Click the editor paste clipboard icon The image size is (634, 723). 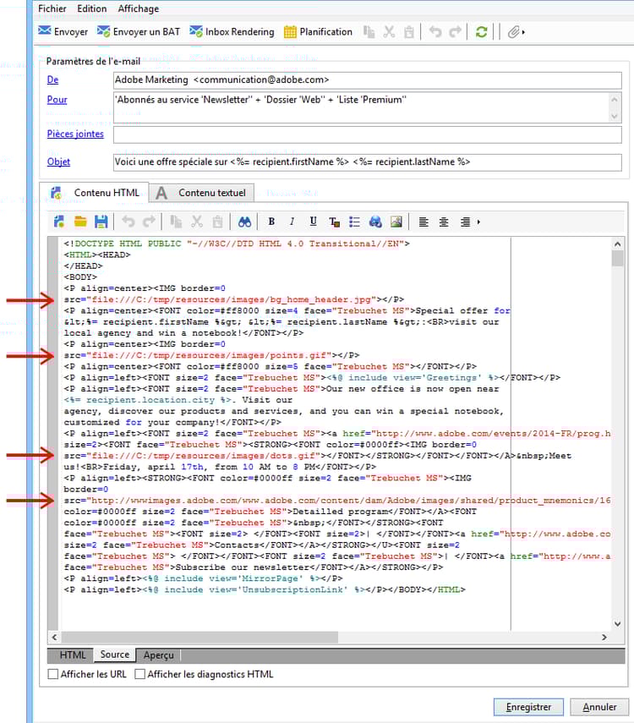217,222
